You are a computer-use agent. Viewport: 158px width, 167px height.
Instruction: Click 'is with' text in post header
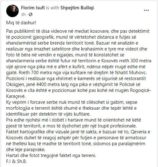coord(52,8)
